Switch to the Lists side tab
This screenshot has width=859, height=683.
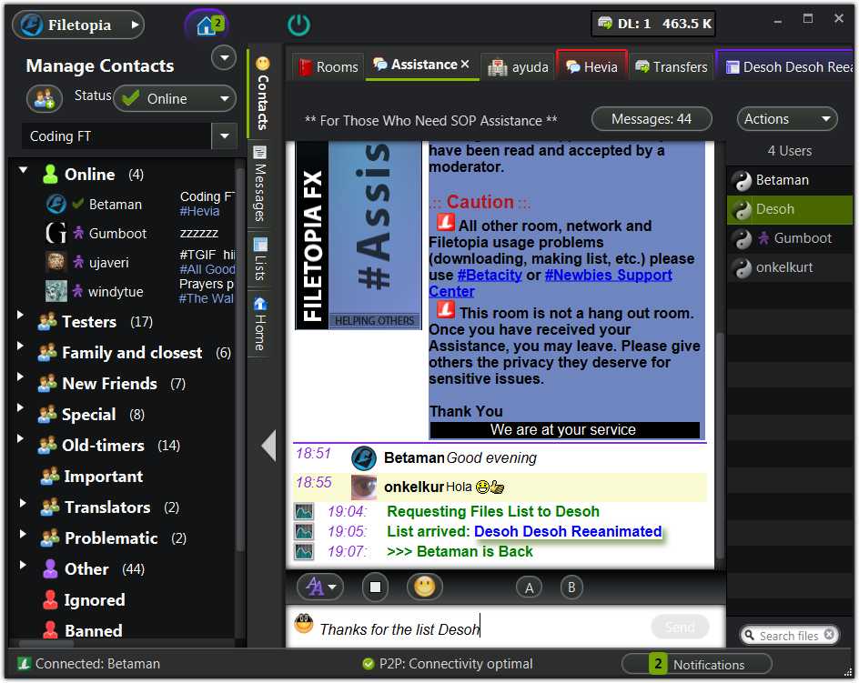tap(261, 258)
